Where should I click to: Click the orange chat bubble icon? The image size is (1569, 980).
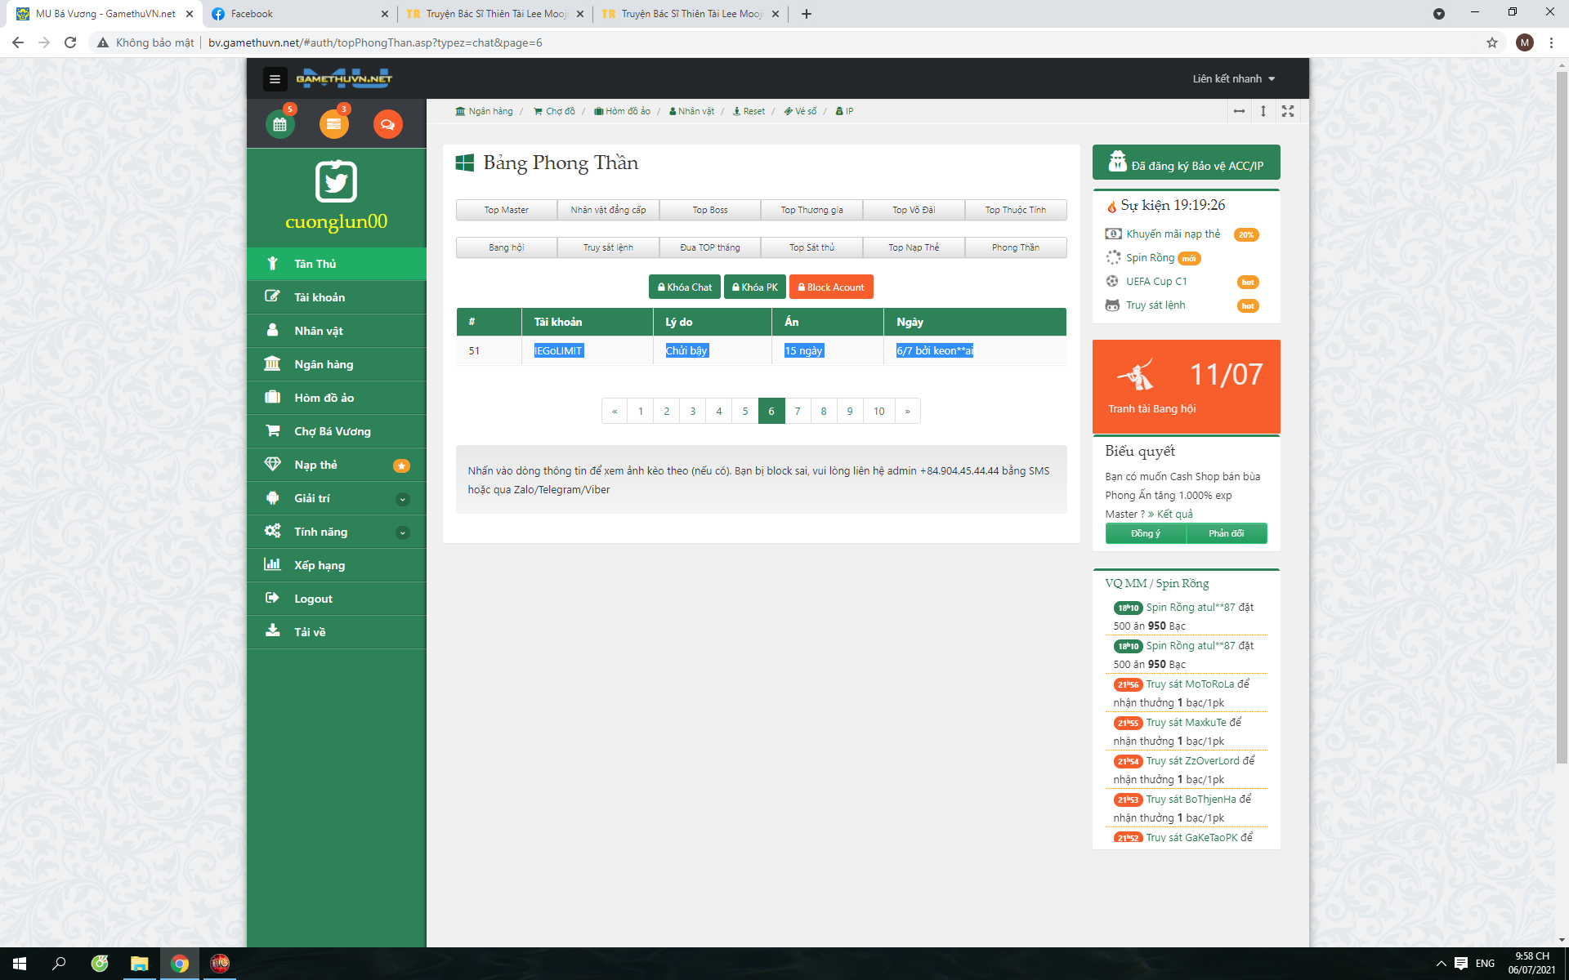(387, 124)
